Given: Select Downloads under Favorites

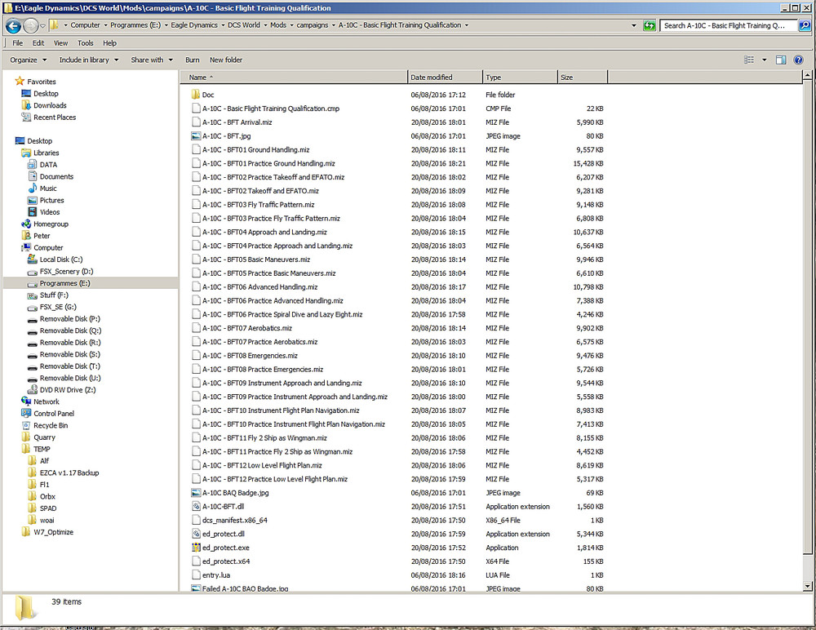Looking at the screenshot, I should (x=50, y=105).
